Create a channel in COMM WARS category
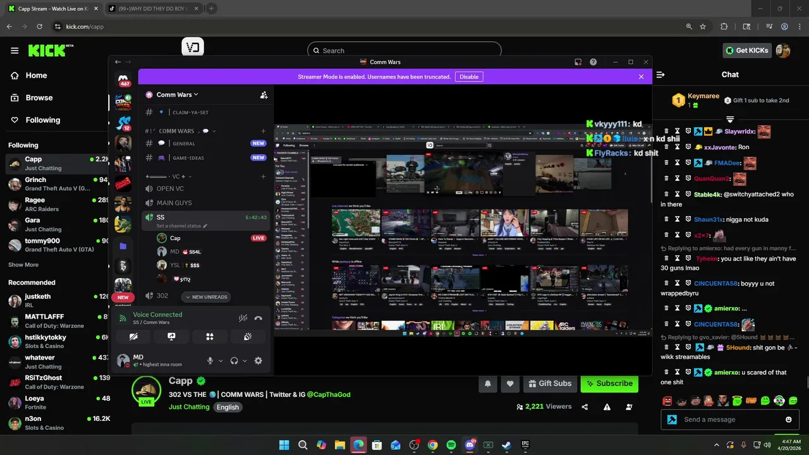Image resolution: width=809 pixels, height=455 pixels. tap(264, 131)
